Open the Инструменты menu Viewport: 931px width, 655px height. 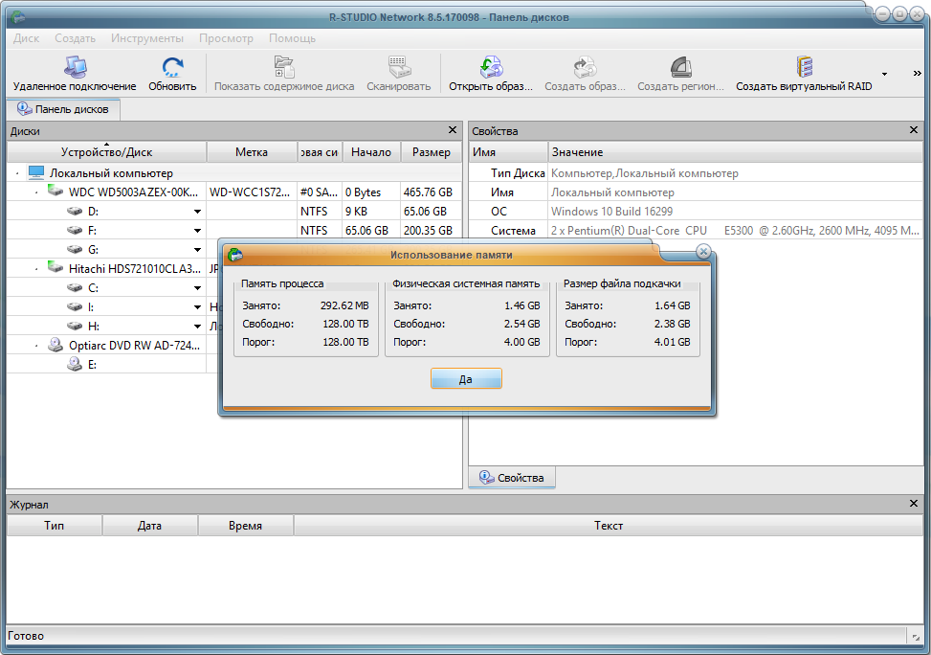point(147,38)
